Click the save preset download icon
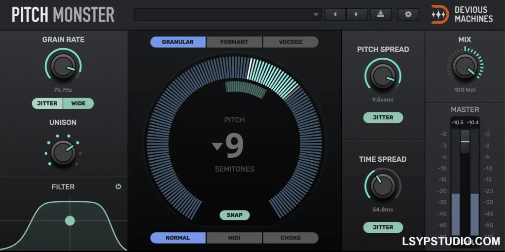 381,14
